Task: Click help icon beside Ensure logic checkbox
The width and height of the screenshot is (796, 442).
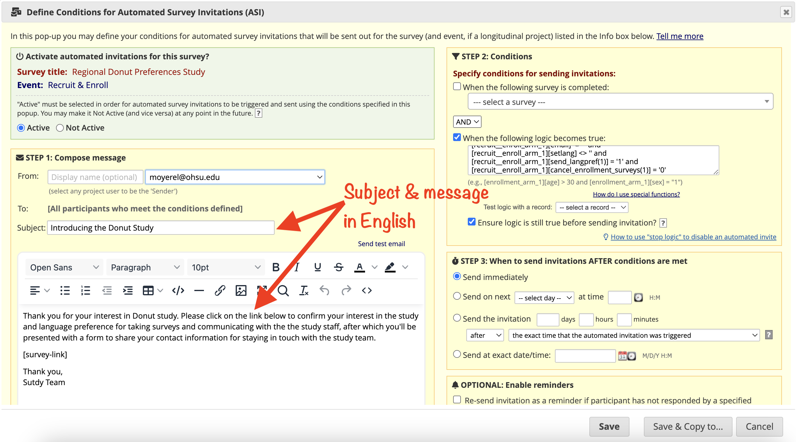Action: point(663,223)
